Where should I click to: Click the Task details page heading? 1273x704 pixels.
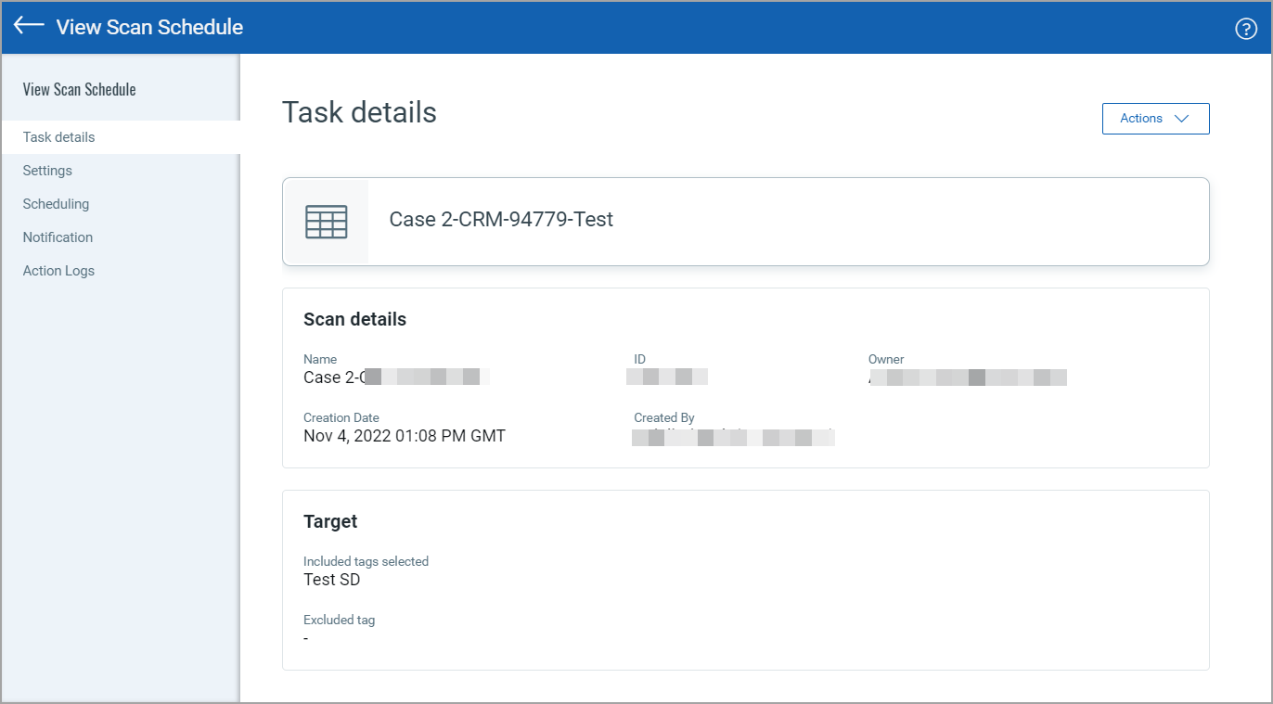pyautogui.click(x=359, y=112)
